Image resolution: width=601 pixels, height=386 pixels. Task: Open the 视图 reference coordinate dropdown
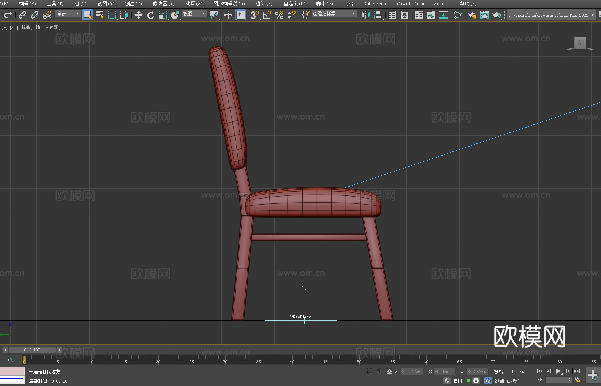point(194,14)
